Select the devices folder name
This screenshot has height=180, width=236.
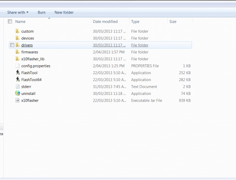(27, 38)
